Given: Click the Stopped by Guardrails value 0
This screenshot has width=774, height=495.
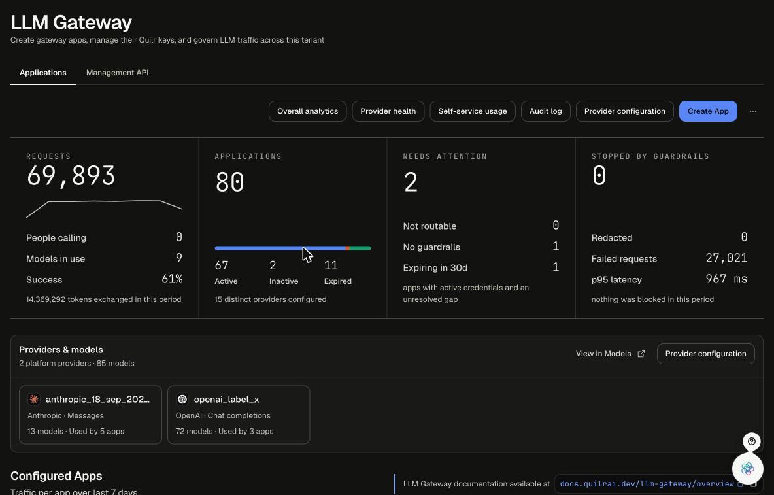Looking at the screenshot, I should point(599,176).
